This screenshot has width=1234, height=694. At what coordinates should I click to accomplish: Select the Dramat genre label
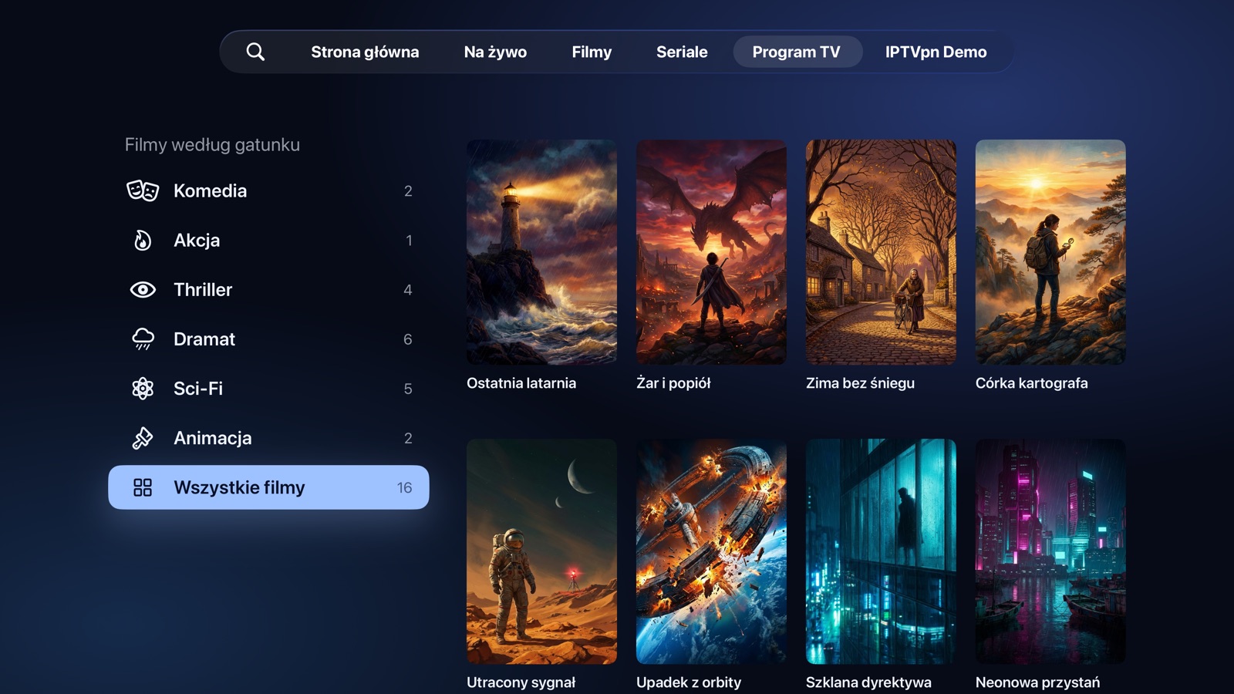(204, 339)
